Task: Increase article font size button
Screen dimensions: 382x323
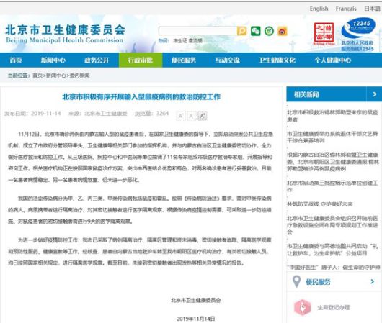Action: pos(203,116)
